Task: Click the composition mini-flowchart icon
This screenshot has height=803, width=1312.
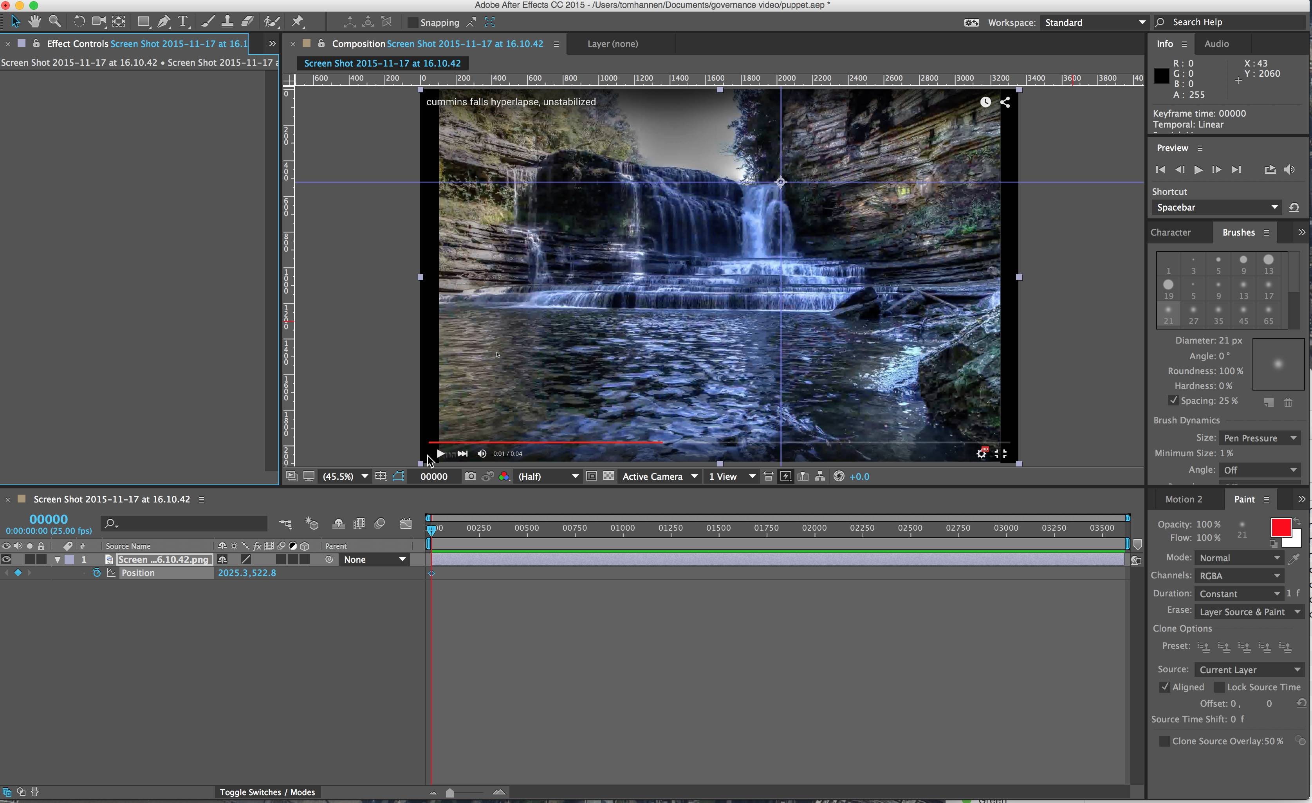Action: 285,524
